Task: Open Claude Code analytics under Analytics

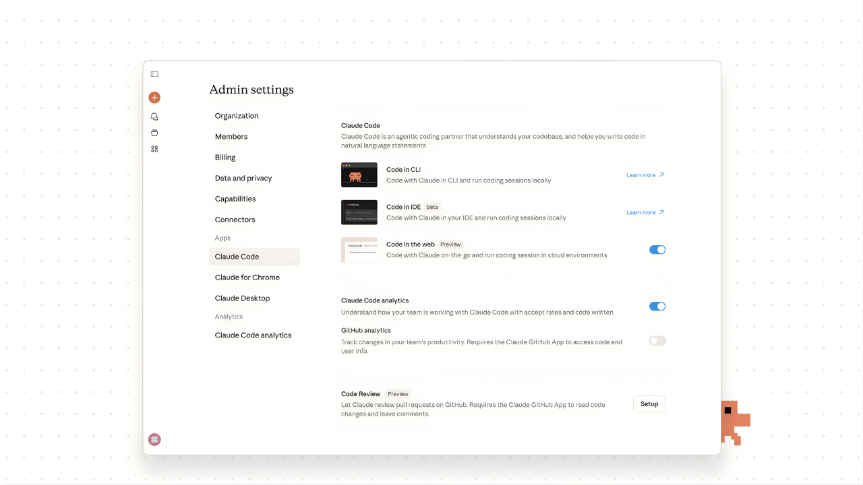Action: coord(253,335)
